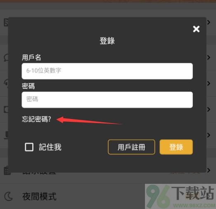
Task: Click the laptop-shaped icon at left edge
Action: coord(6,135)
